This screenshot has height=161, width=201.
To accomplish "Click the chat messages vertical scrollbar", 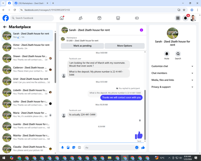I will (145, 115).
